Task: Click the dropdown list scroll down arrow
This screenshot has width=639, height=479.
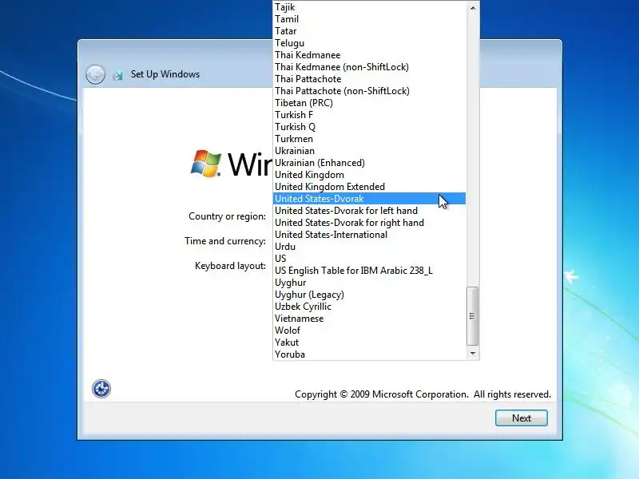Action: pos(473,353)
